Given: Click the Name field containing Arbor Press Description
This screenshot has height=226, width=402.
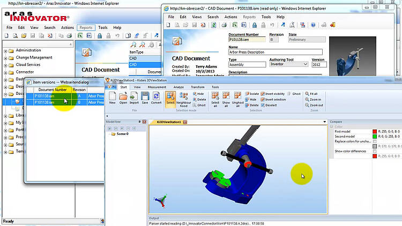Looking at the screenshot, I should [276, 52].
